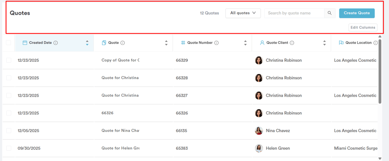Image resolution: width=389 pixels, height=161 pixels.
Task: Click the person icon in Quote Client header
Action: point(262,43)
